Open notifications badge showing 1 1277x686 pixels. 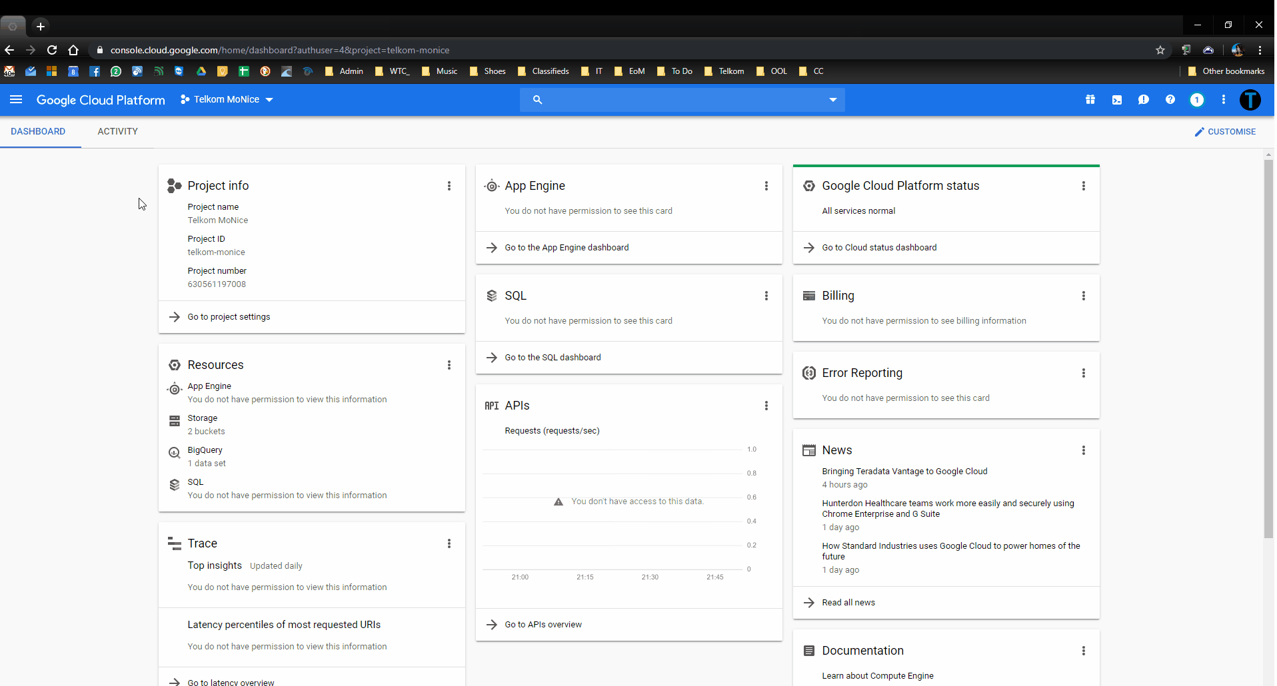(x=1197, y=100)
